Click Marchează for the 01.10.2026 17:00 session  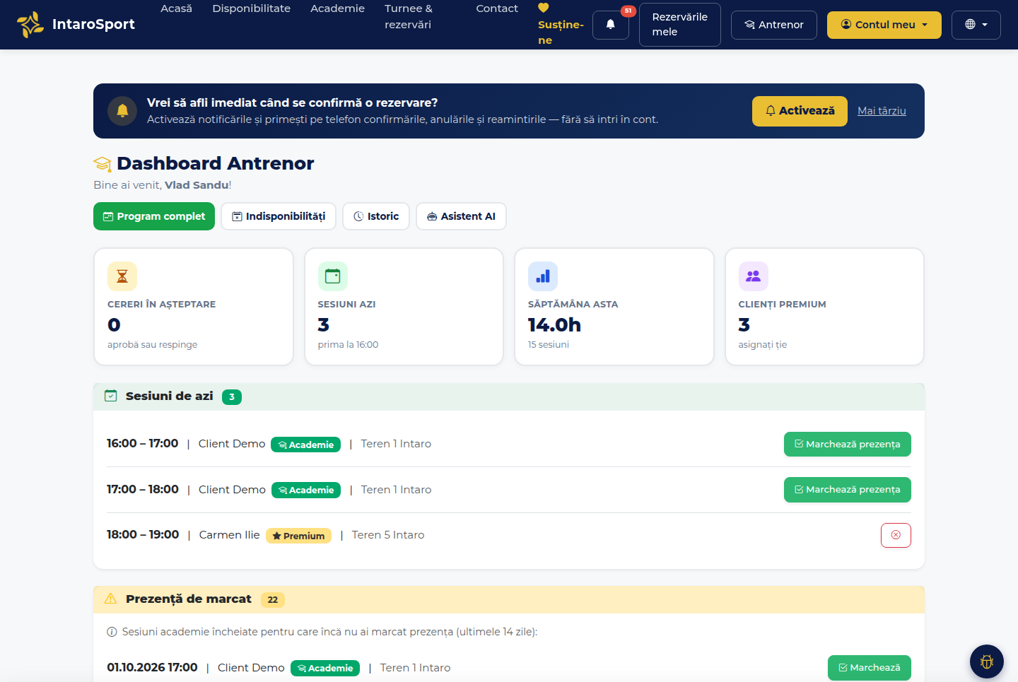870,668
